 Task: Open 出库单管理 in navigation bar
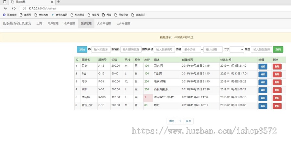[x=123, y=24]
